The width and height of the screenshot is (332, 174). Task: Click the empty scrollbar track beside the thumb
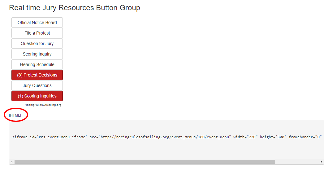297,162
